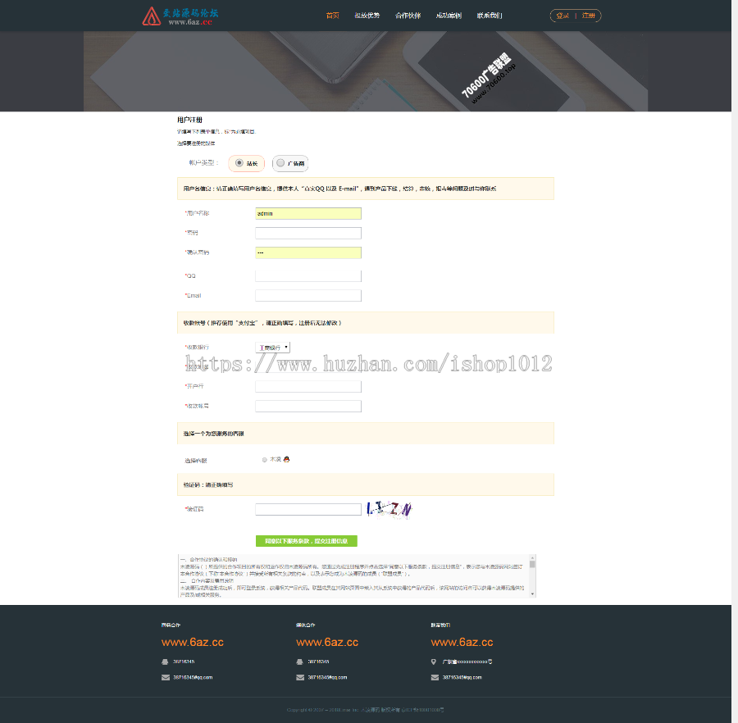Viewport: 738px width, 723px height.
Task: Click the QQ icon in the business cooperation footer column
Action: pos(165,662)
